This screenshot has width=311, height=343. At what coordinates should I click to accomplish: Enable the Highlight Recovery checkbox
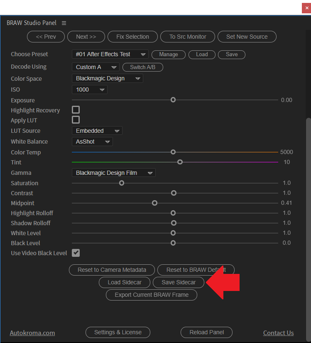(76, 110)
